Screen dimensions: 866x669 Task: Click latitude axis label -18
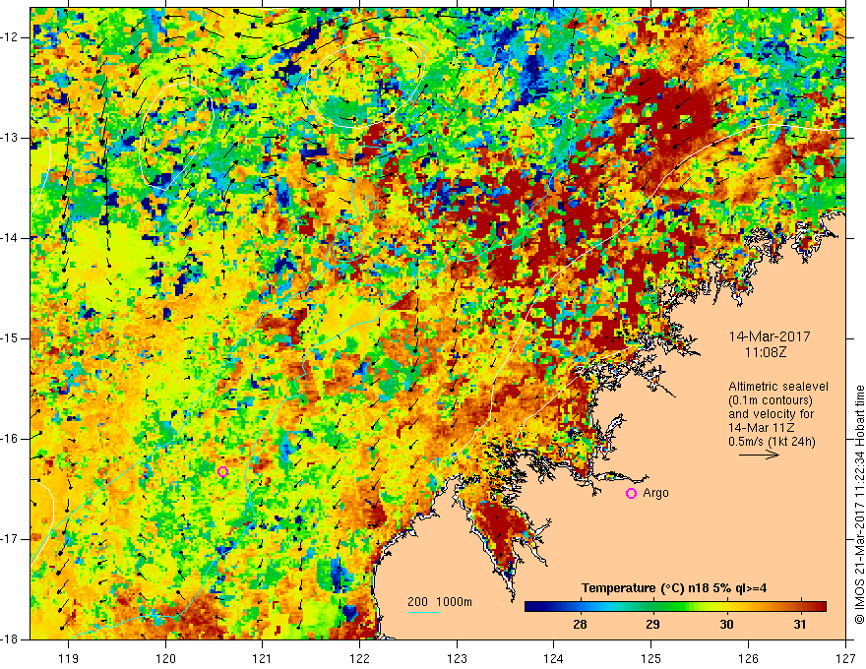pyautogui.click(x=10, y=639)
